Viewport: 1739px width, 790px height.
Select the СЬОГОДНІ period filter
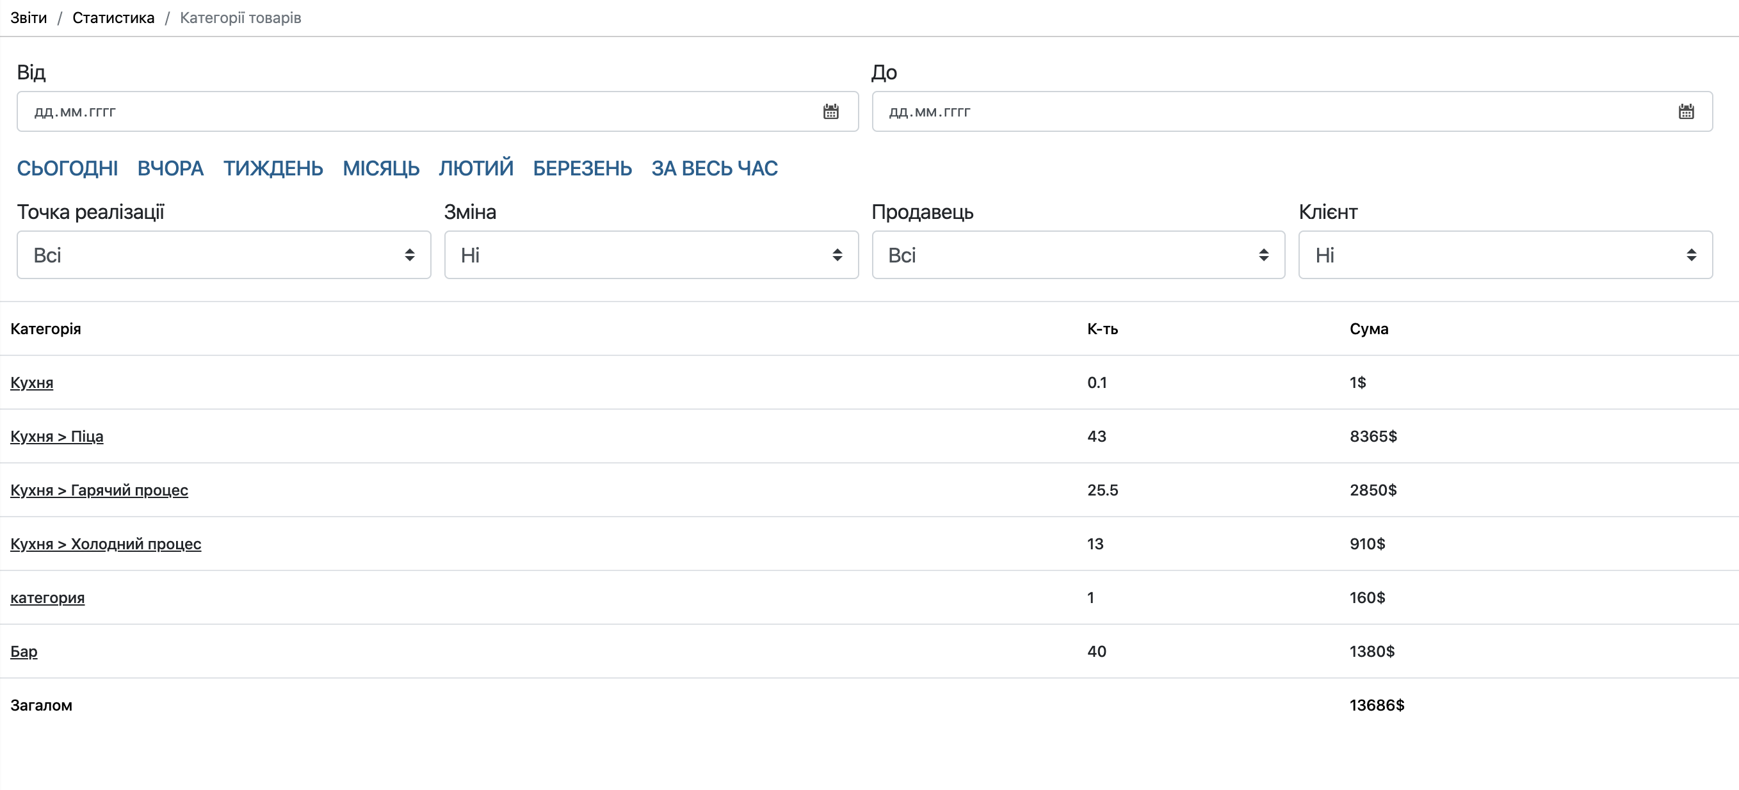67,168
